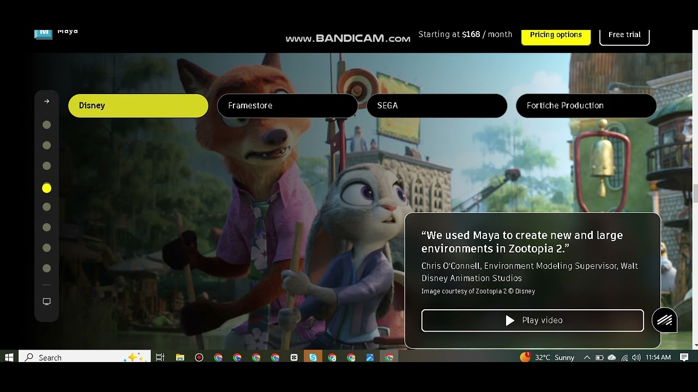Select the Disney customer tab
Screen dimensions: 698x392
138,106
